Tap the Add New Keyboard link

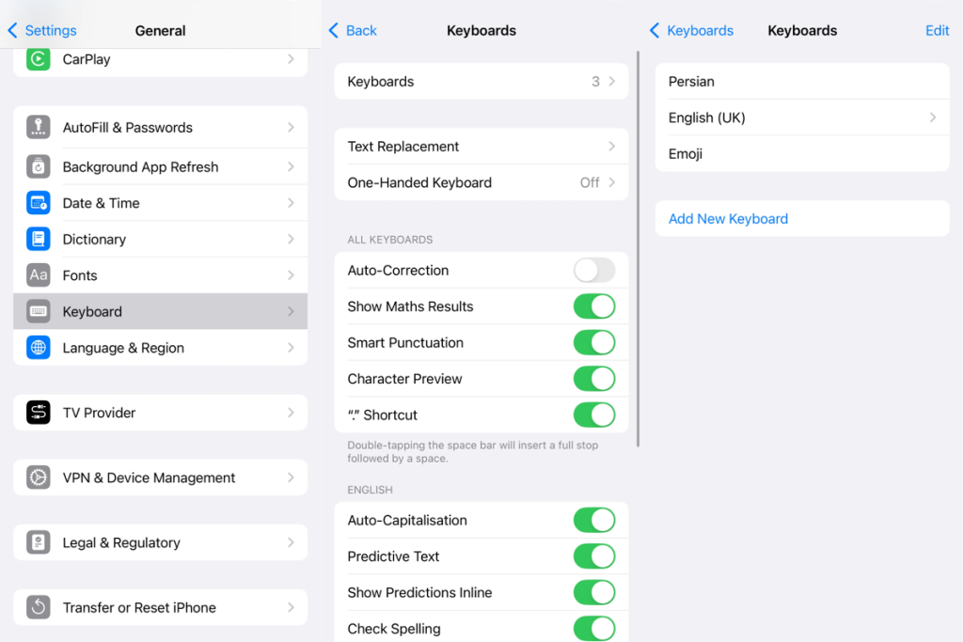[728, 218]
